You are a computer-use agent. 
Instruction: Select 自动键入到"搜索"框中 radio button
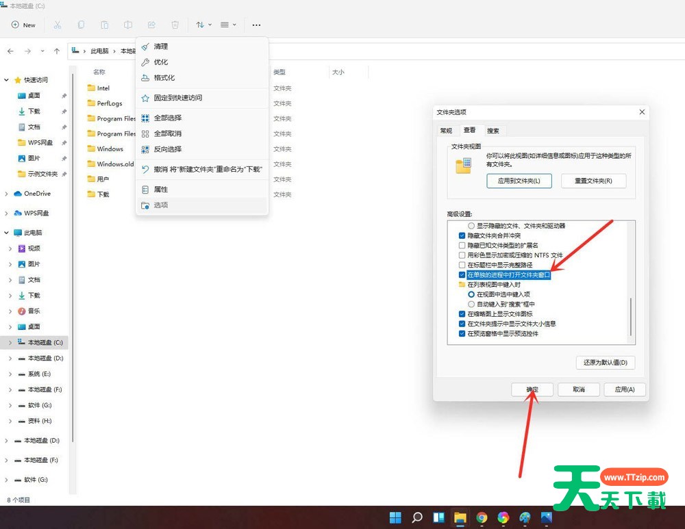[x=471, y=304]
